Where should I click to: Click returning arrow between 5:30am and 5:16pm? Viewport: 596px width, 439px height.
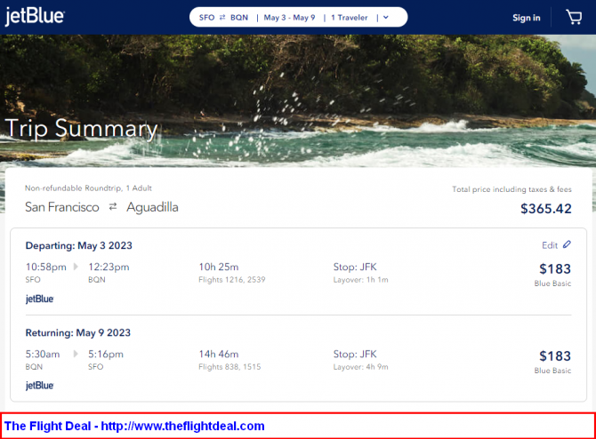[x=76, y=354]
